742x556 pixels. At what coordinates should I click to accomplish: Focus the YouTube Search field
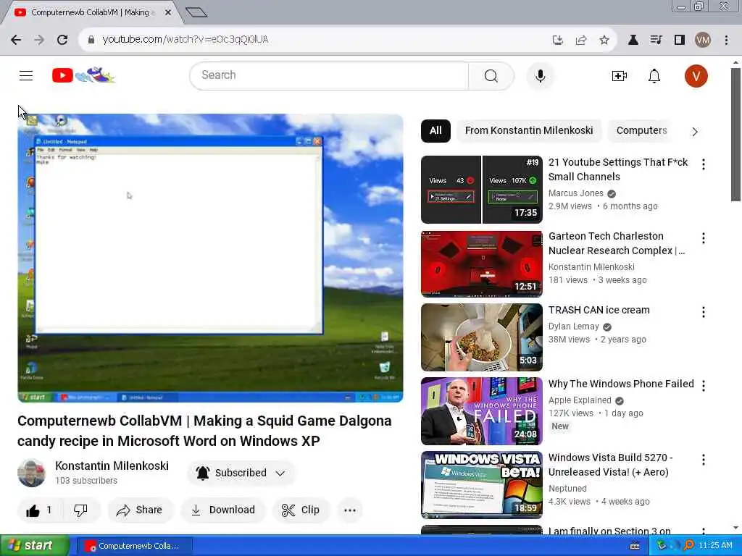(x=330, y=75)
